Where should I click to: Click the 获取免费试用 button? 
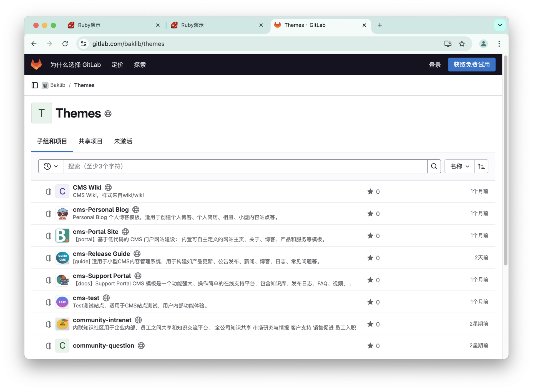(x=472, y=65)
